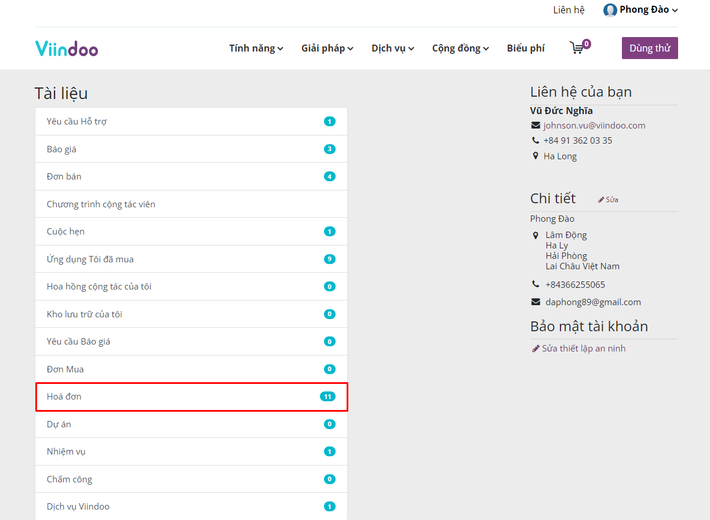Expand the Tính năng menu

coord(256,48)
